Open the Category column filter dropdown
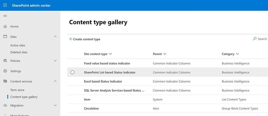The width and height of the screenshot is (268, 116). pyautogui.click(x=237, y=54)
